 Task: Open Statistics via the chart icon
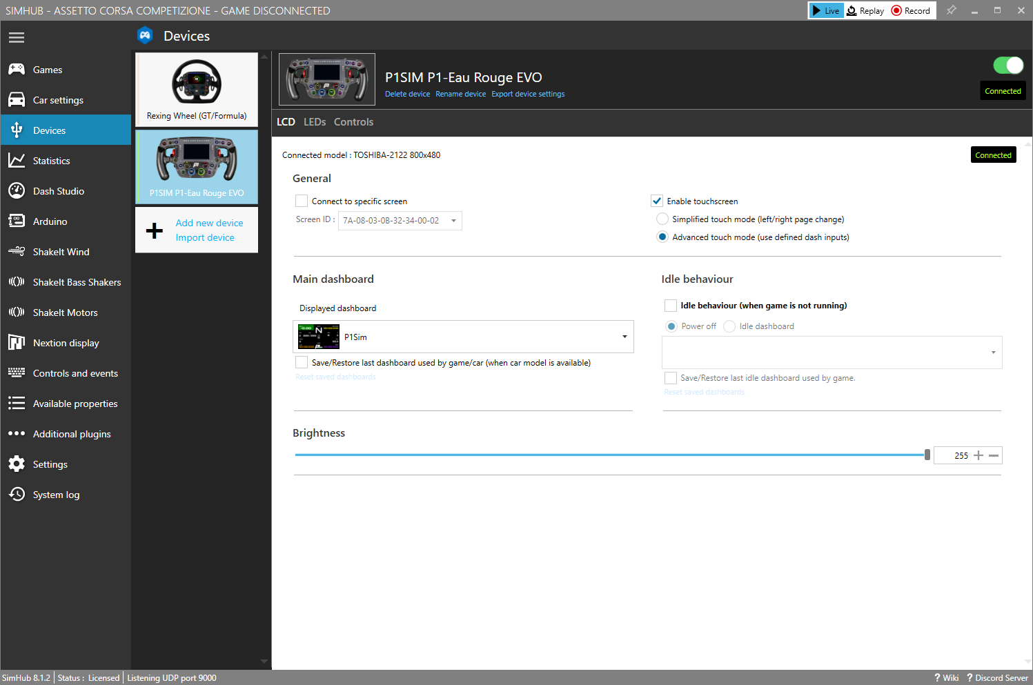tap(17, 161)
